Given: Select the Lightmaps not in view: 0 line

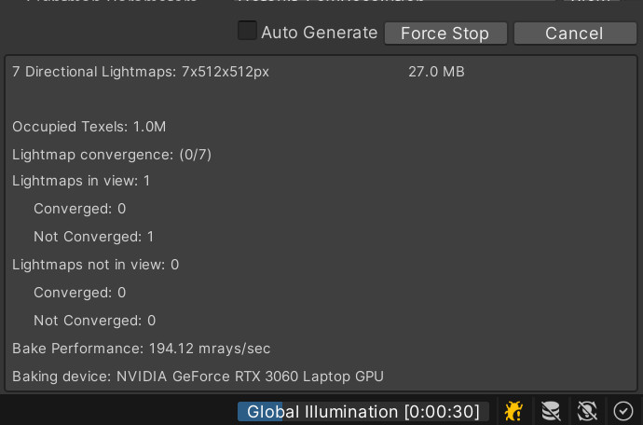Looking at the screenshot, I should pos(96,265).
